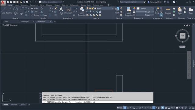Open Layer Properties manager

pos(82,12)
